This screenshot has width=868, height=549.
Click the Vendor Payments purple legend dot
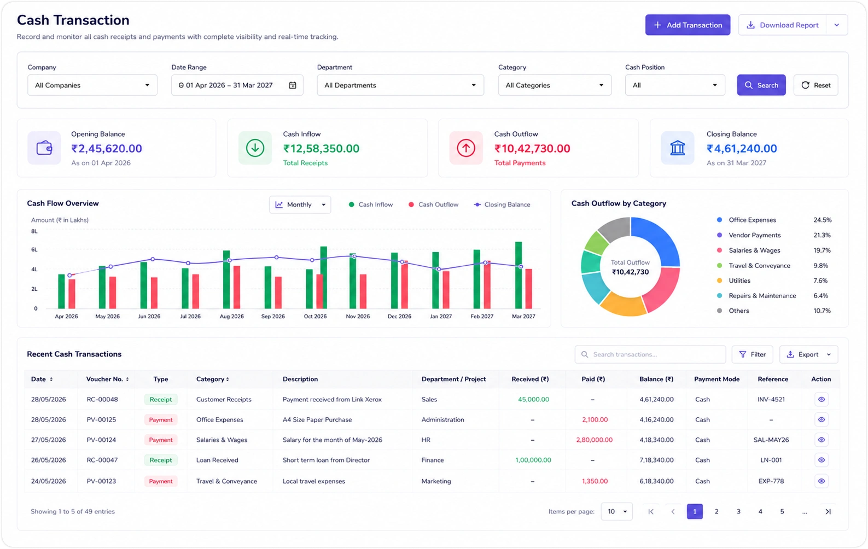pyautogui.click(x=719, y=235)
